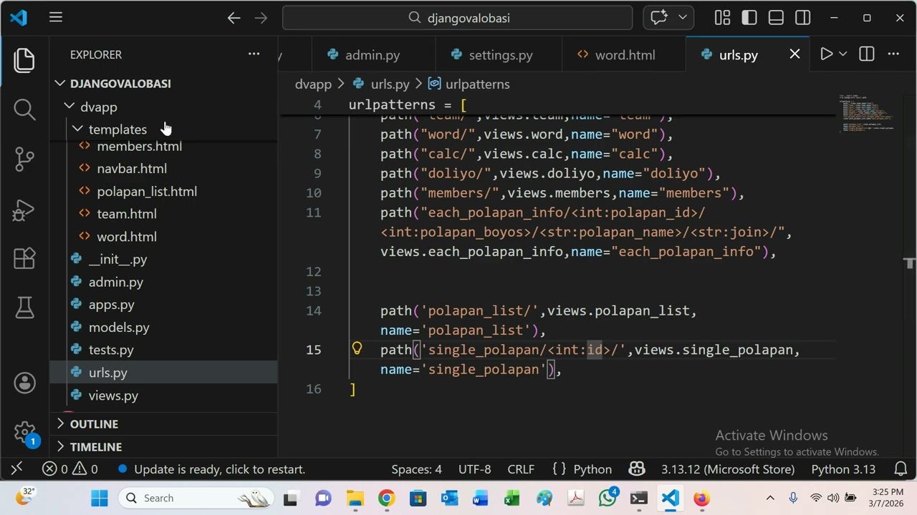
Task: Open members.html in explorer
Action: coord(139,146)
